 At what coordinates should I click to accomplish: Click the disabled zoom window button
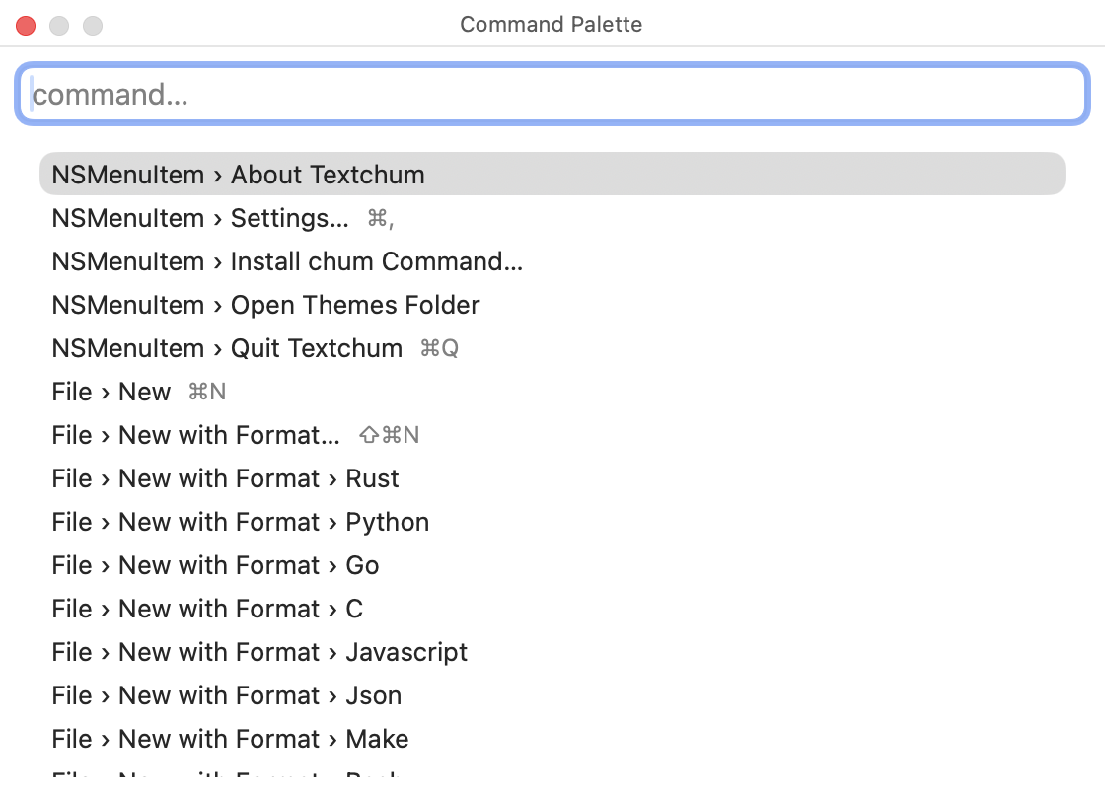pos(93,26)
